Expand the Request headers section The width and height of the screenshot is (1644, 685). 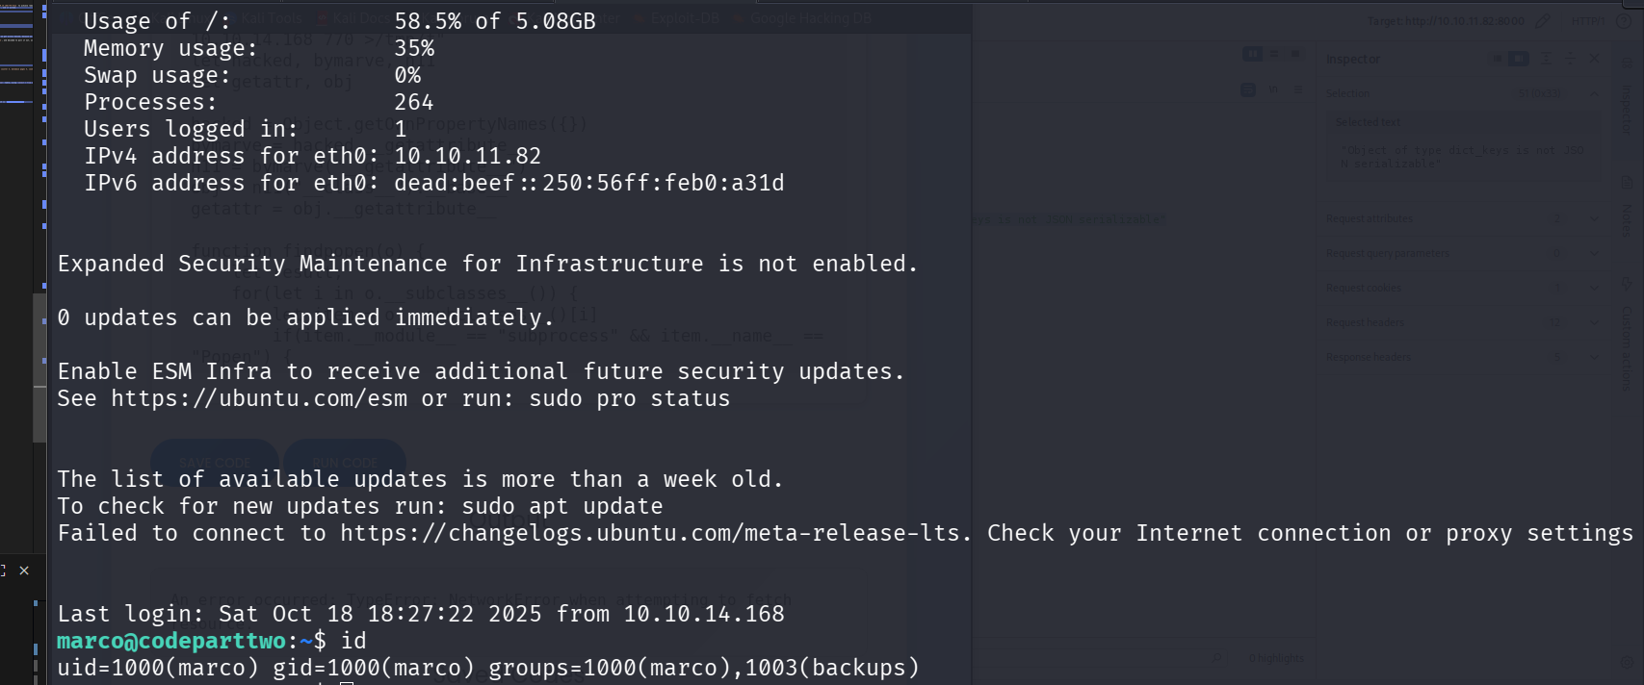click(x=1594, y=322)
